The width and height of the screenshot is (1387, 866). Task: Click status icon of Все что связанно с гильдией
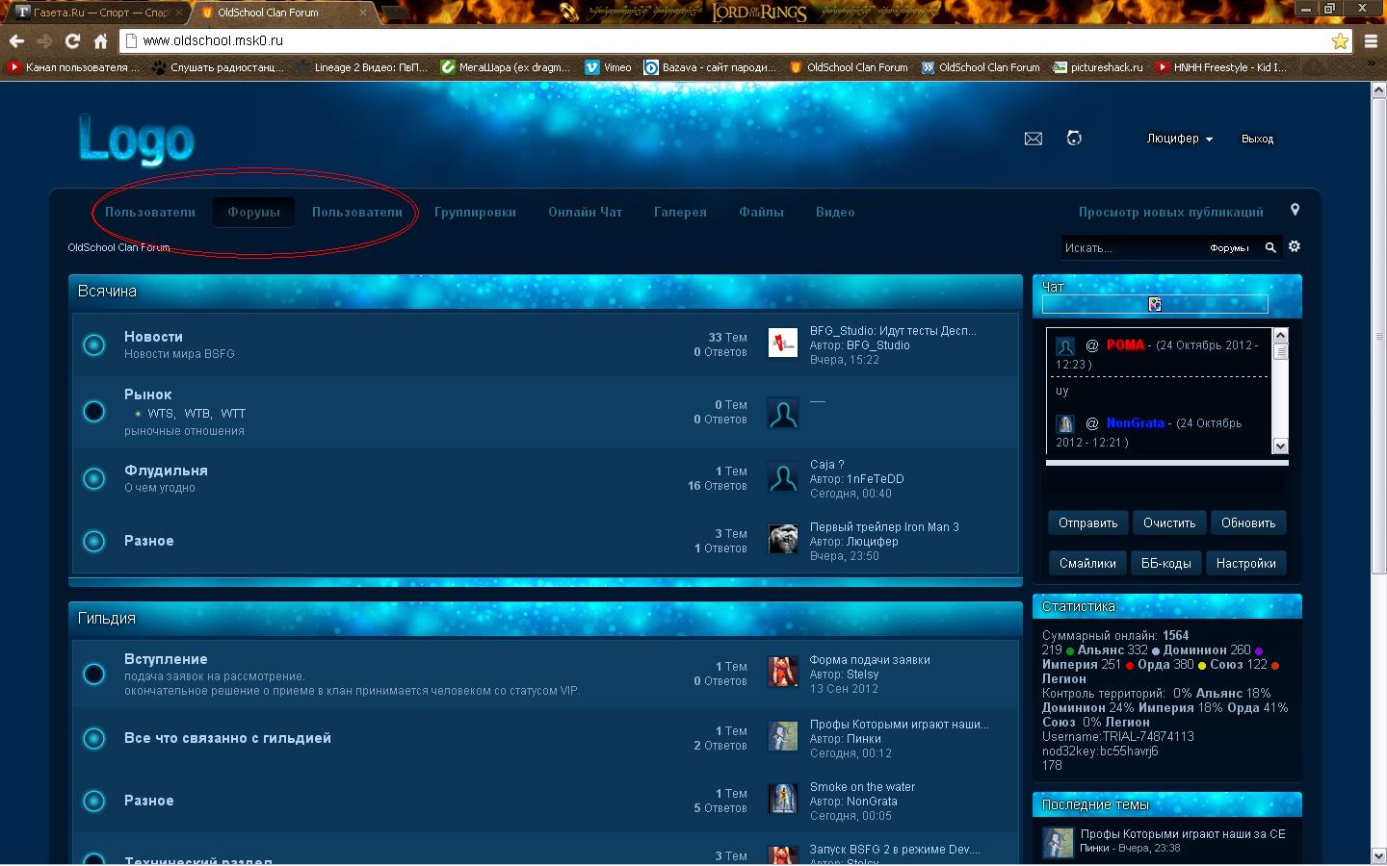(93, 738)
